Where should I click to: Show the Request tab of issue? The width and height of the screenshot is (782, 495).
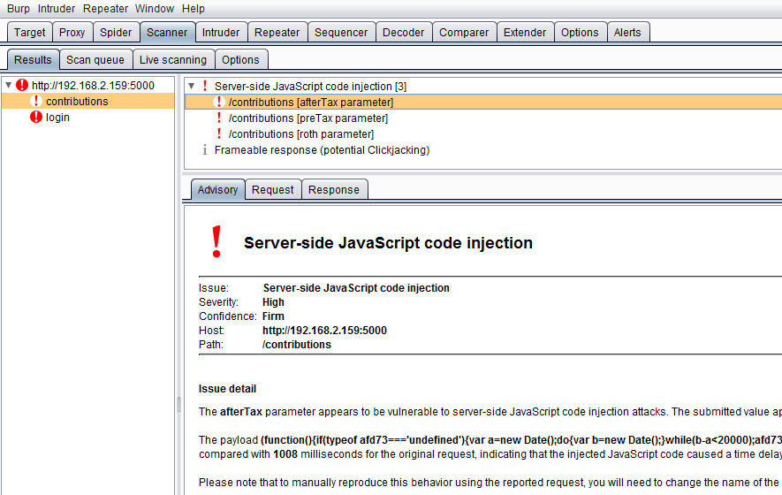273,190
